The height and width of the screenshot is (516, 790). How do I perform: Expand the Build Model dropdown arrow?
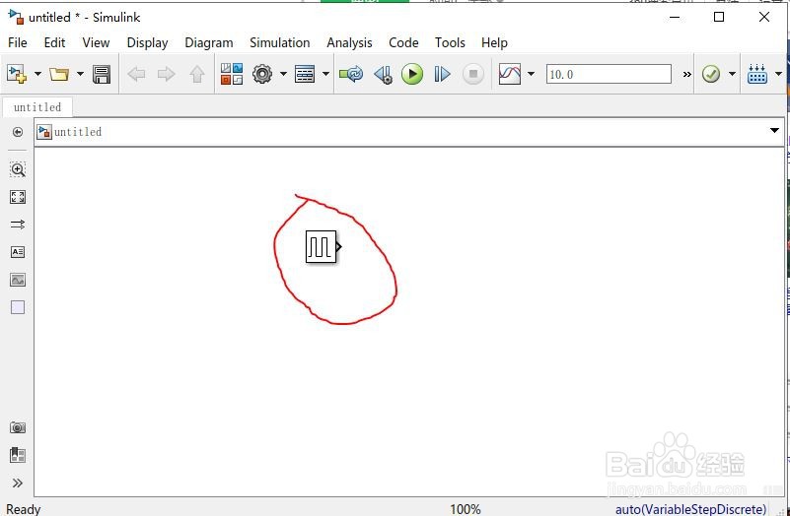[778, 75]
